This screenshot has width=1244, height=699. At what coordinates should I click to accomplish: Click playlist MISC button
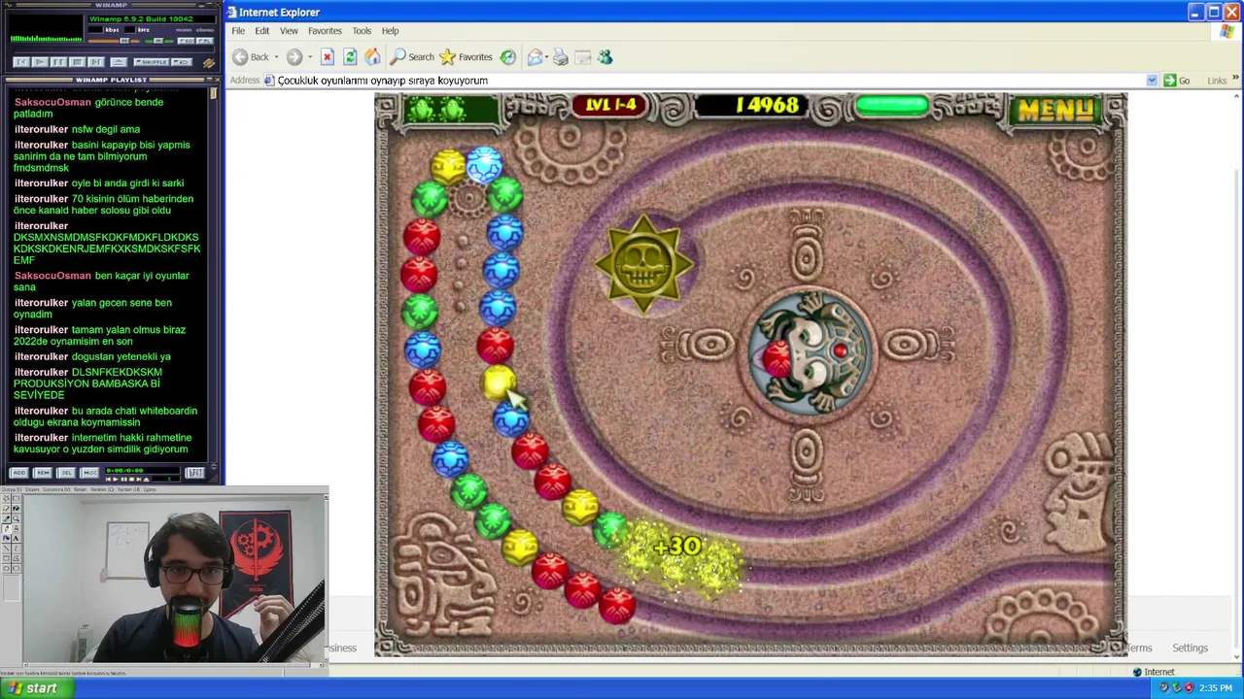(x=89, y=473)
